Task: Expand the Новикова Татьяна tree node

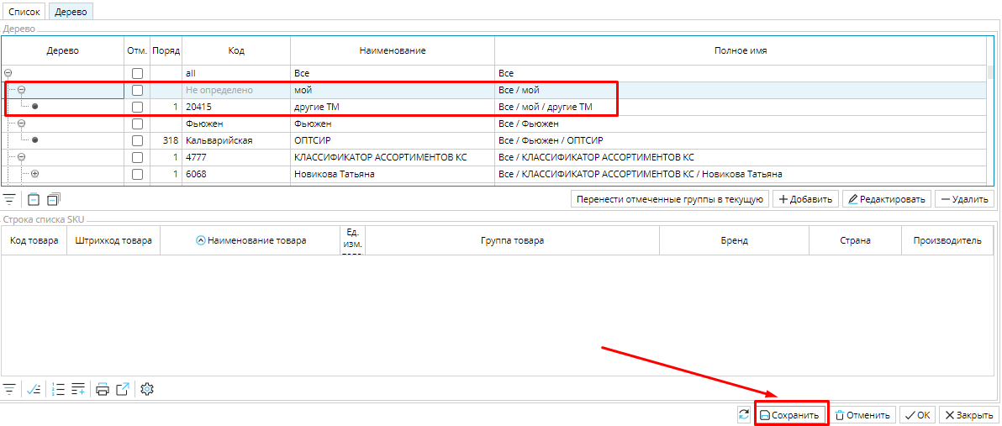Action: tap(34, 174)
